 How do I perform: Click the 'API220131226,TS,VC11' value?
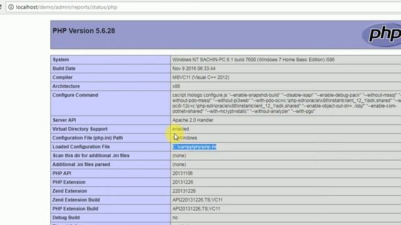[197, 200]
